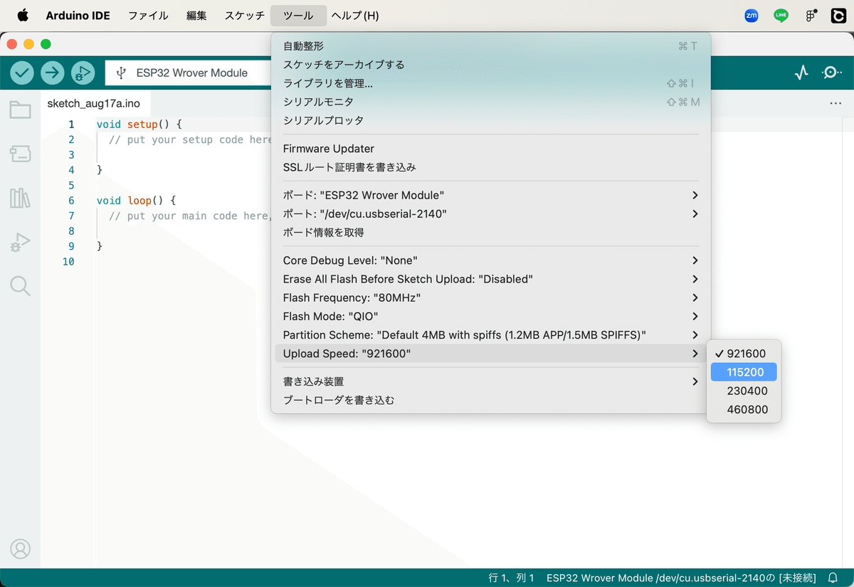The height and width of the screenshot is (587, 854).
Task: Select upload speed 115200
Action: 744,372
